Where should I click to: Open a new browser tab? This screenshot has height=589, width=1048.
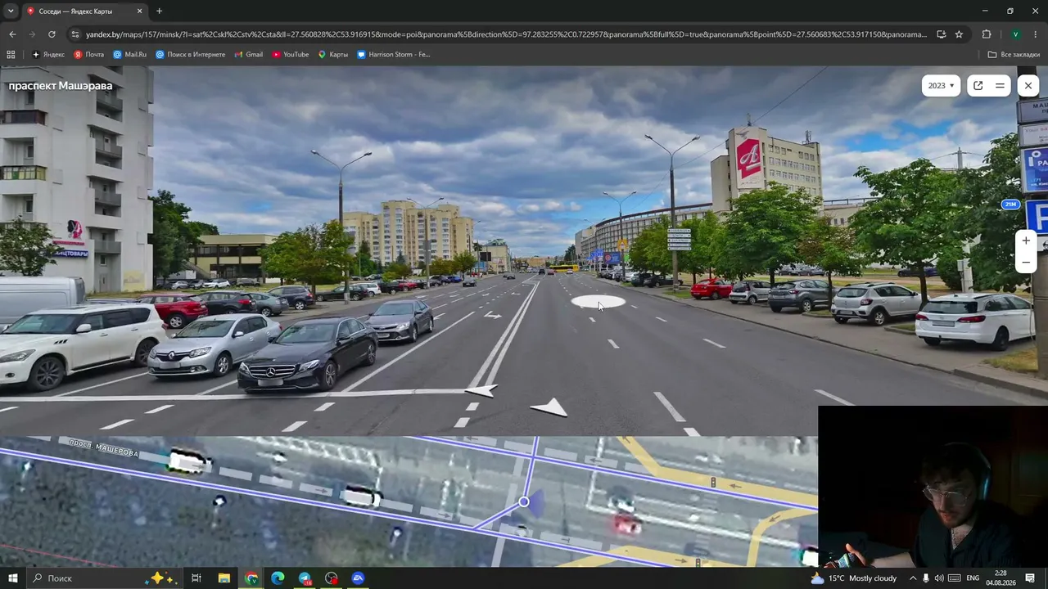pos(159,11)
